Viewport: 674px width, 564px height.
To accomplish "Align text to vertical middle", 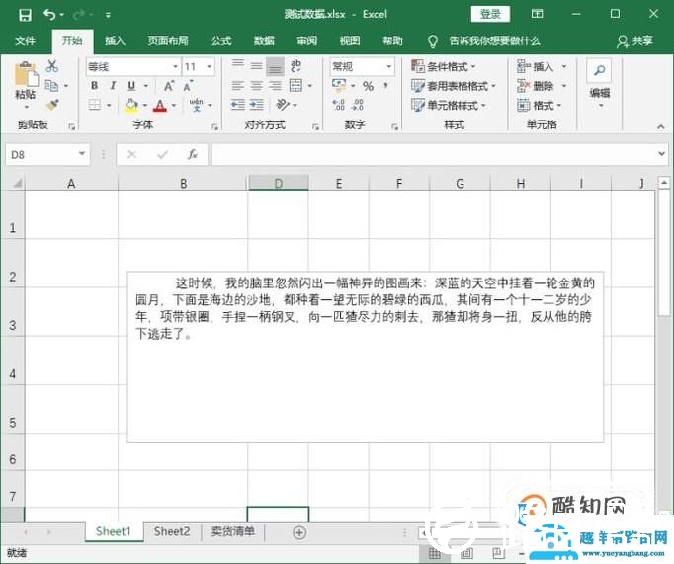I will coord(256,66).
